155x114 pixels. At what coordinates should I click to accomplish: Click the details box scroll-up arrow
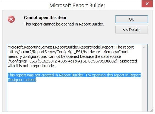click(x=144, y=47)
